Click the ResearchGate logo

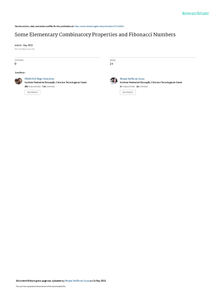pos(195,13)
